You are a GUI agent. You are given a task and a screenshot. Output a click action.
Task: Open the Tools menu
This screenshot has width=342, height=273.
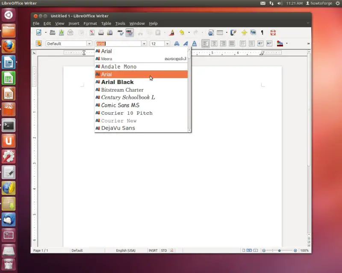pos(120,23)
